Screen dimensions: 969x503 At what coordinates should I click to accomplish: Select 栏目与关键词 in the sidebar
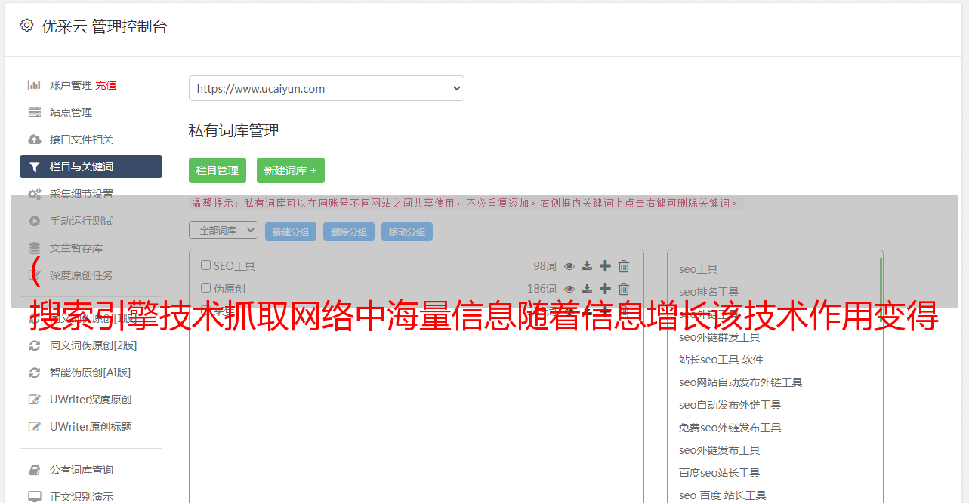click(x=91, y=167)
